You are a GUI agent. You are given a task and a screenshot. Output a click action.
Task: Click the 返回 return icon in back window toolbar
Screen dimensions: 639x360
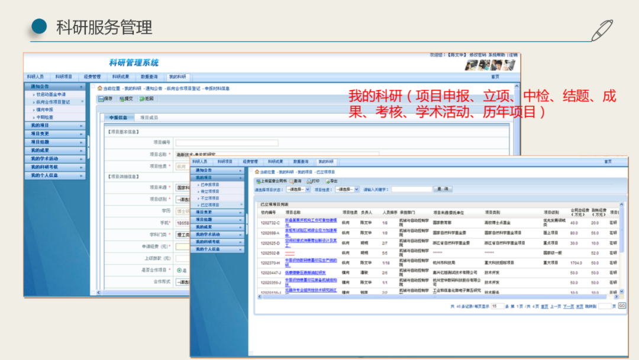click(x=142, y=99)
